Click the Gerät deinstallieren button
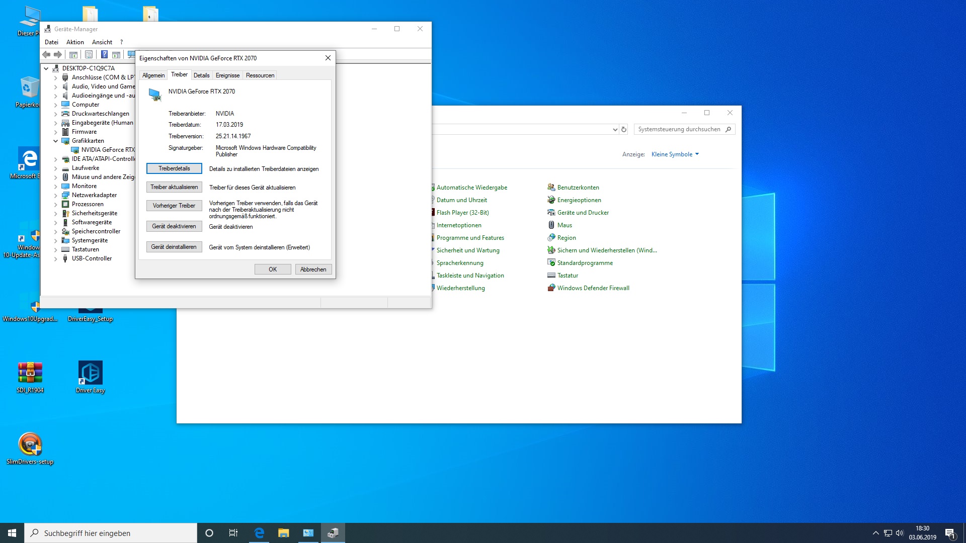The width and height of the screenshot is (966, 543). click(x=174, y=247)
